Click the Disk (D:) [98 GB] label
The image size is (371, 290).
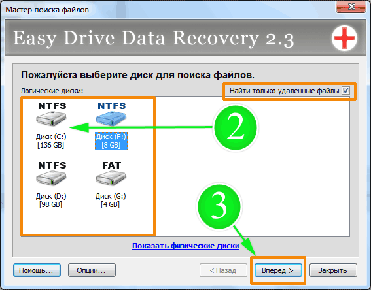coord(51,201)
